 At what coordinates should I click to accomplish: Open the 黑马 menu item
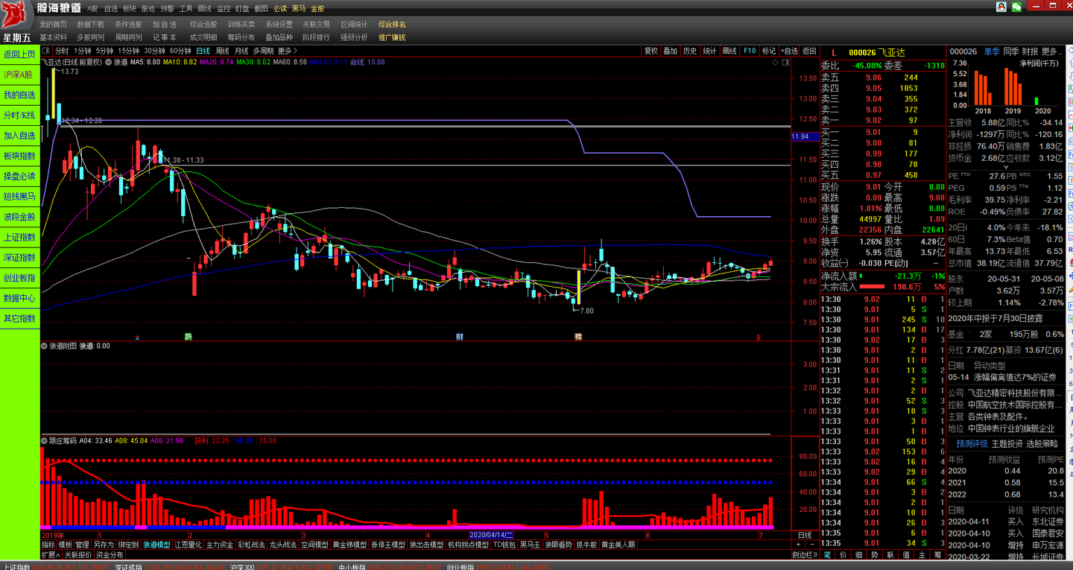pos(299,8)
